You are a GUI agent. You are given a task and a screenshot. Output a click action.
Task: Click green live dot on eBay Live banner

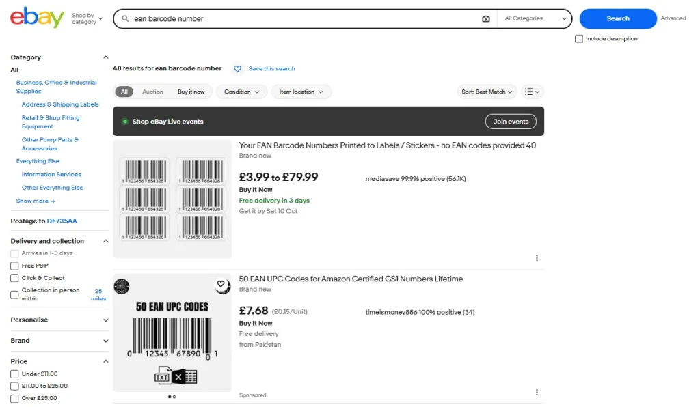(125, 122)
